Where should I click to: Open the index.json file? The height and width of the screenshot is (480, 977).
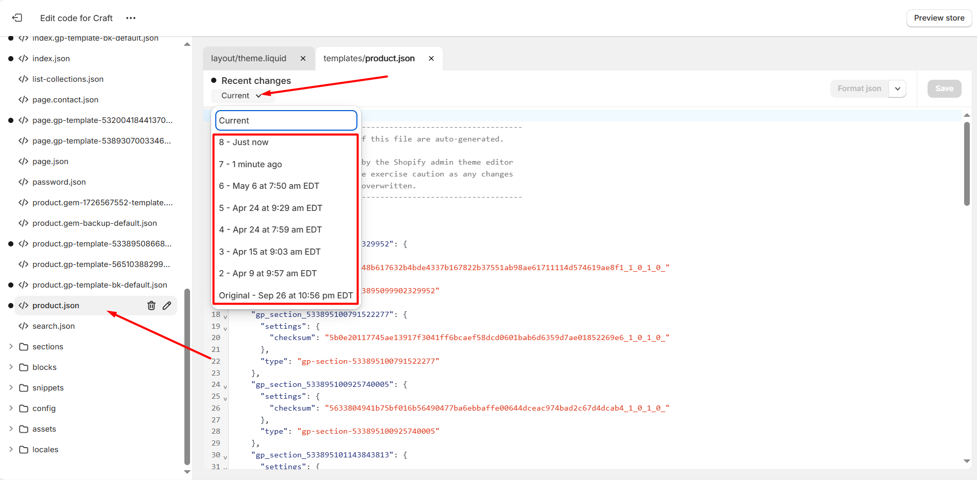click(x=51, y=59)
